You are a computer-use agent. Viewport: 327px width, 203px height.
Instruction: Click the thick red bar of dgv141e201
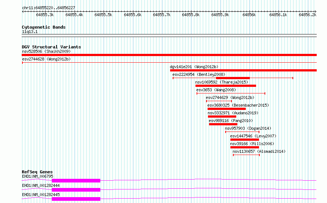(243, 70)
